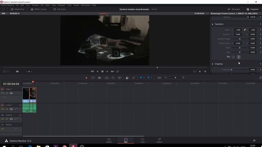Mute the Audio 1 track speaker
This screenshot has height=147, width=262.
(3, 109)
